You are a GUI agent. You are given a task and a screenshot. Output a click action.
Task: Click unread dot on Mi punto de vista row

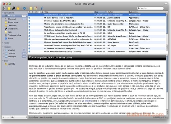(x=29, y=18)
